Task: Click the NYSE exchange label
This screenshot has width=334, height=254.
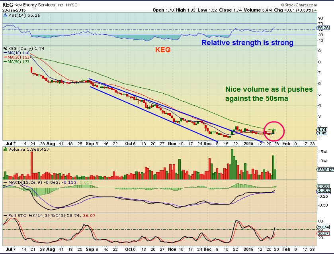Action: click(x=72, y=5)
